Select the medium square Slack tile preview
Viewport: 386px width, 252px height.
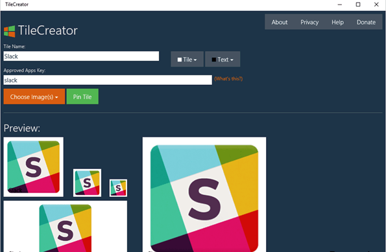(34, 167)
